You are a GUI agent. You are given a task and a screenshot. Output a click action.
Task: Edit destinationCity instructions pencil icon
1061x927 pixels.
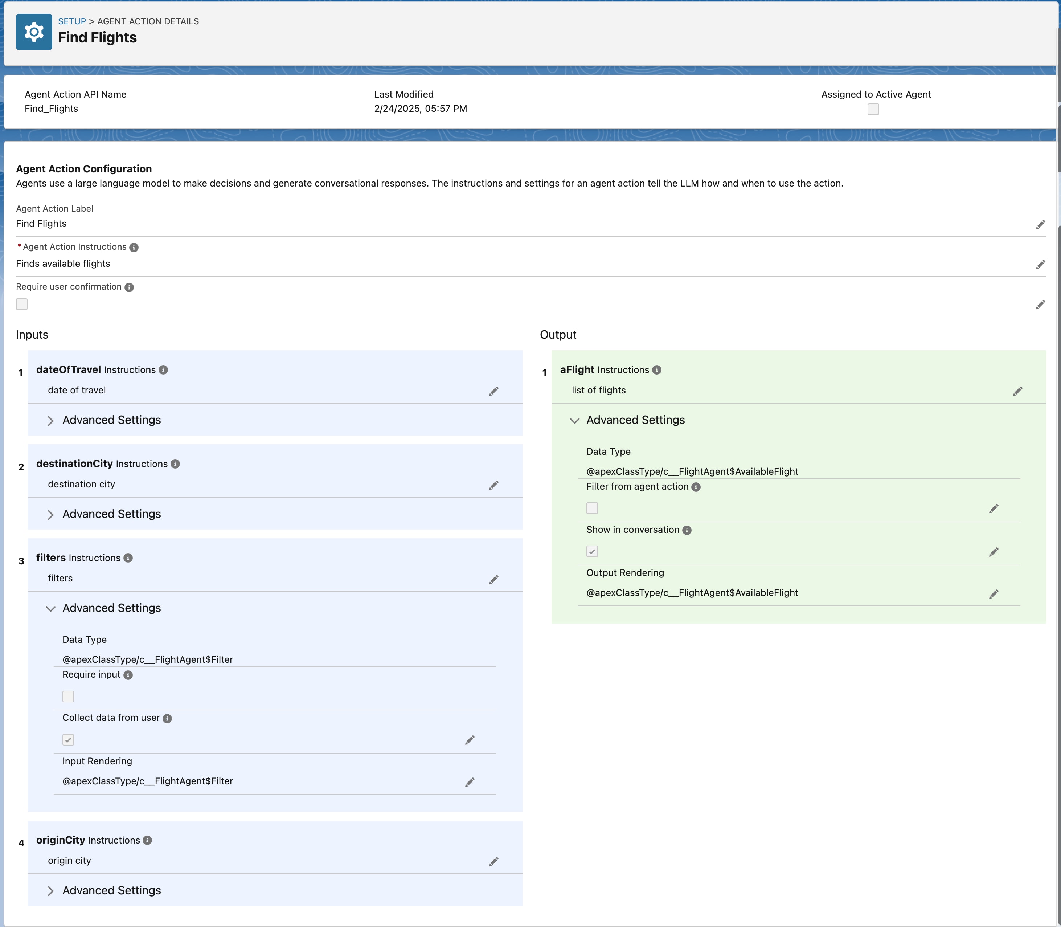(x=494, y=485)
